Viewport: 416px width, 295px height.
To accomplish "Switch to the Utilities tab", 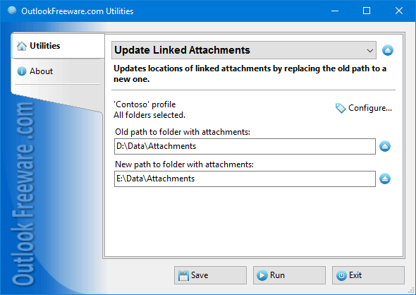I will point(58,46).
